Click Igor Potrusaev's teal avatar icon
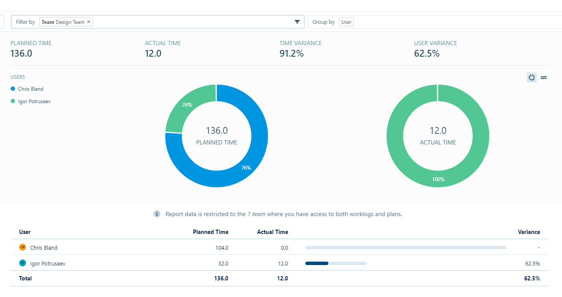Viewport: 562px width, 297px height. click(23, 263)
